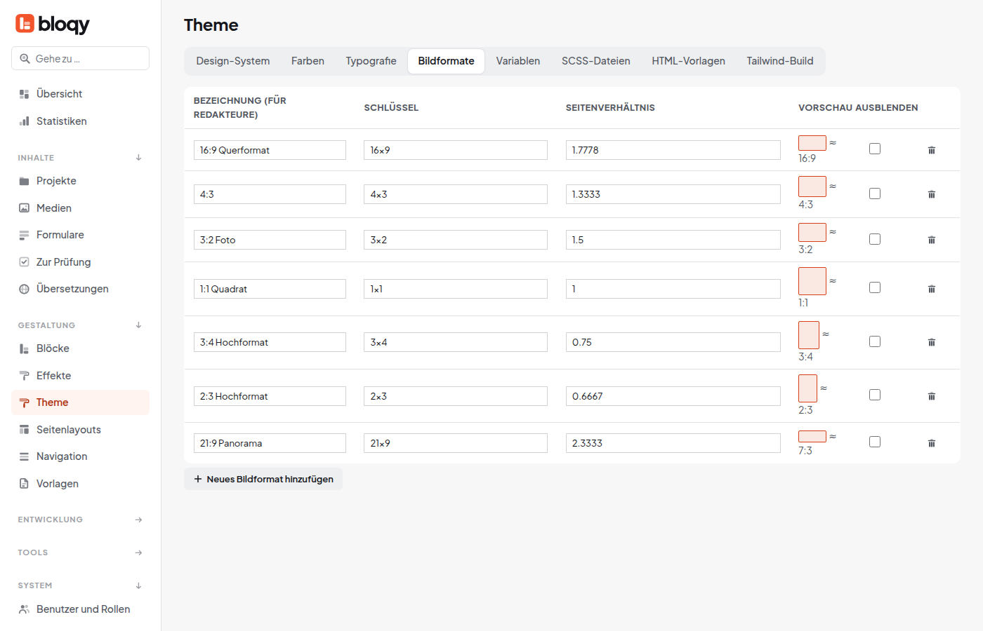Switch to the Farben tab
This screenshot has width=983, height=631.
click(x=308, y=61)
